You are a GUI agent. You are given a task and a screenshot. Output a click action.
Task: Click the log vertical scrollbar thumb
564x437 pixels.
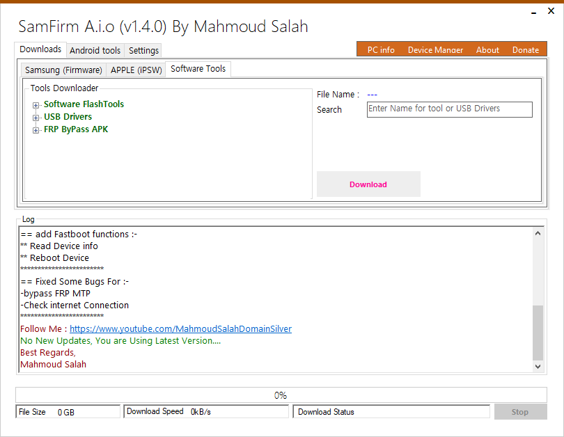coord(538,333)
